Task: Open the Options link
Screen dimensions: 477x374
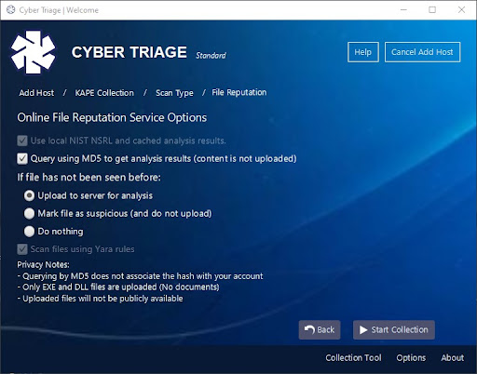Action: (x=411, y=358)
